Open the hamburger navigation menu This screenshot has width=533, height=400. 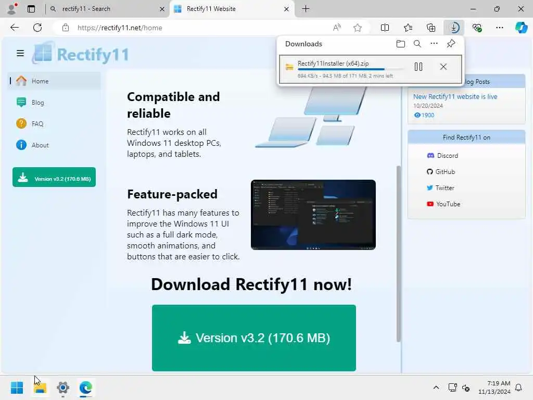pyautogui.click(x=20, y=54)
